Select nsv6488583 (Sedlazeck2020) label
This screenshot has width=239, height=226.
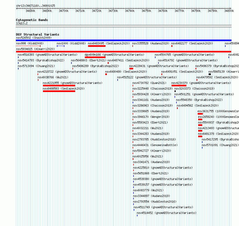click(64, 89)
